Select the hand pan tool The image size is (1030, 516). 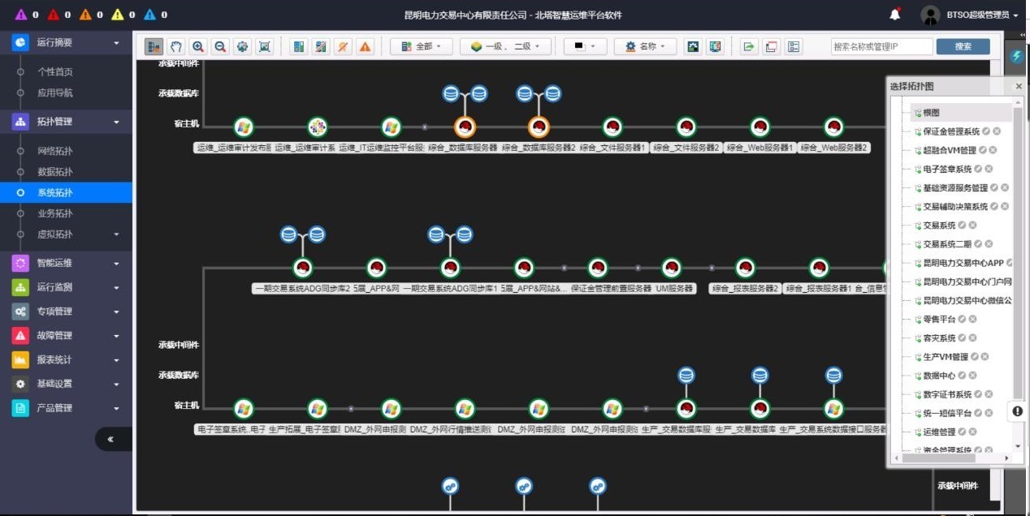click(x=175, y=47)
